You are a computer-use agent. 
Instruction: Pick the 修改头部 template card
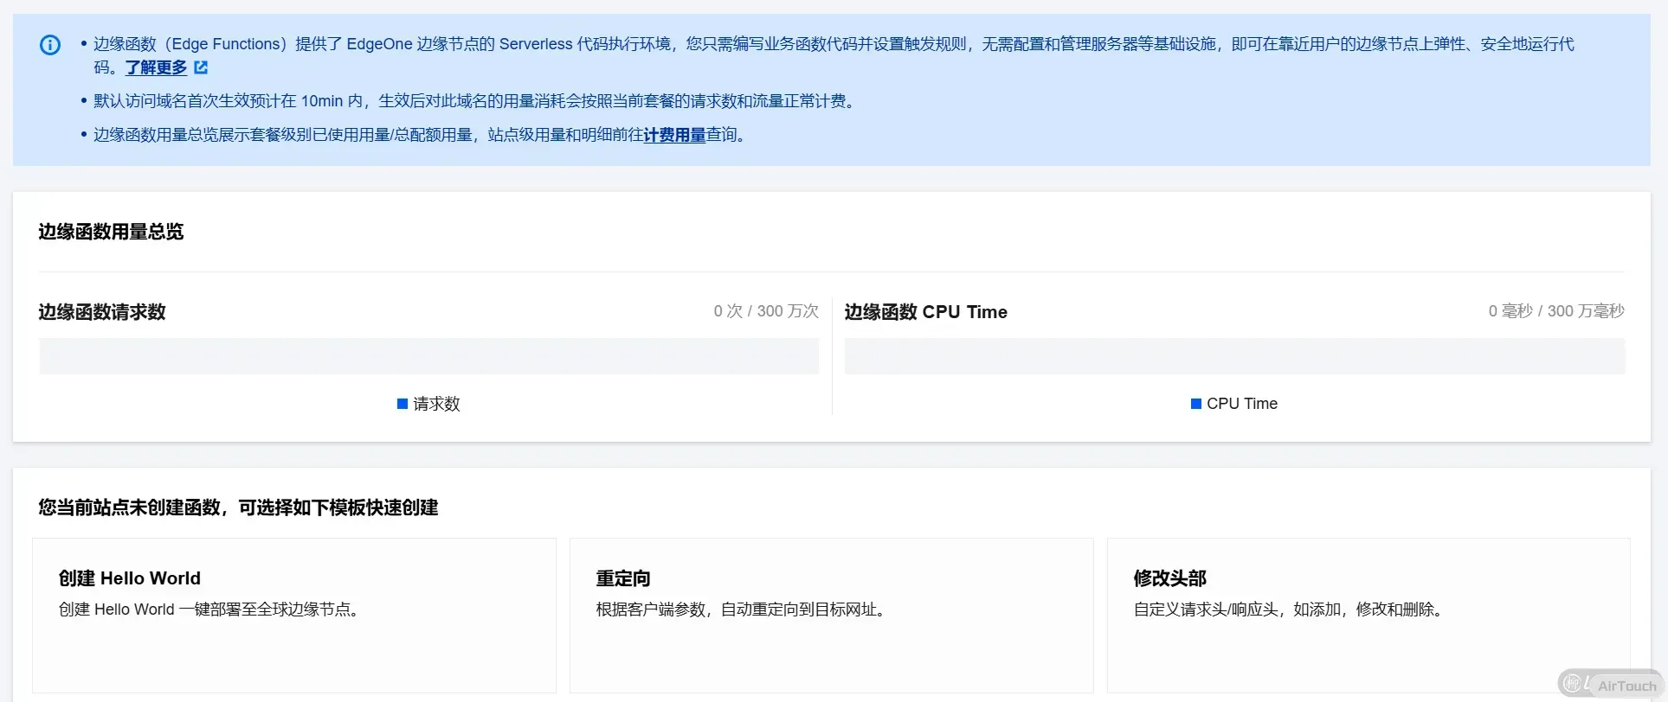tap(1368, 615)
